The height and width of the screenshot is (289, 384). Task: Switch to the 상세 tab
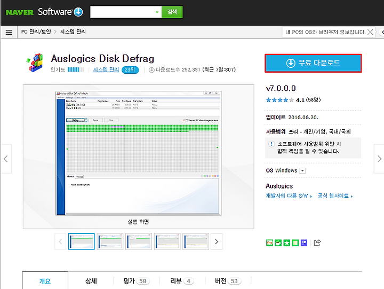91,280
